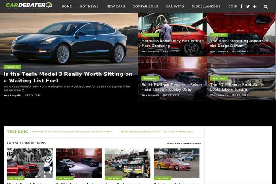Image resolution: width=276 pixels, height=184 pixels.
Task: Click the FEB 5, 2018 date on Tesla article
Action: point(33,95)
